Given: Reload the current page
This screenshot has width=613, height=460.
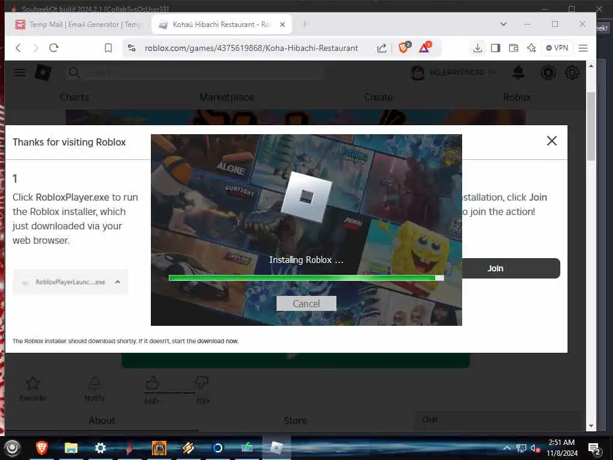Looking at the screenshot, I should (54, 48).
